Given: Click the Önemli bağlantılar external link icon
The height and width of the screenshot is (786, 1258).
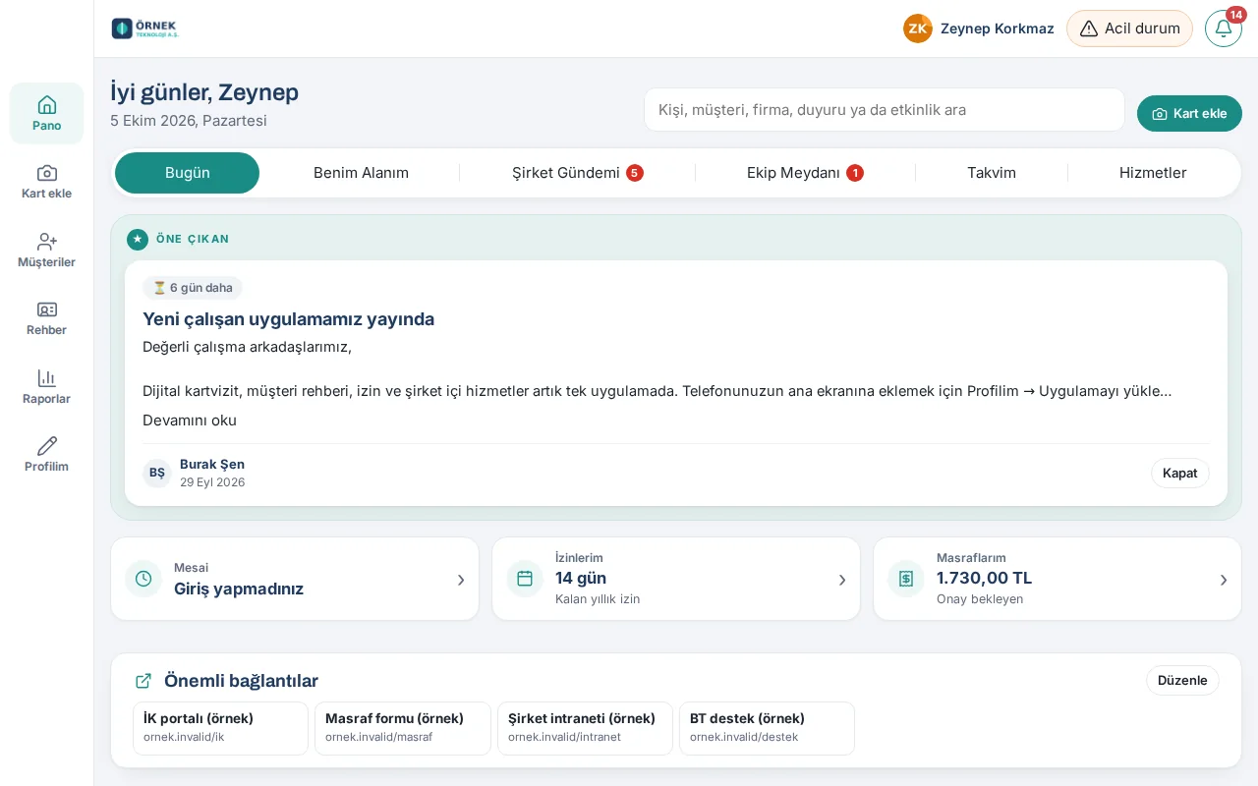Looking at the screenshot, I should pyautogui.click(x=143, y=681).
